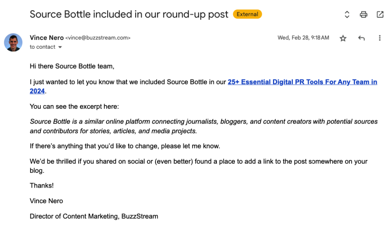This screenshot has width=391, height=231.
Task: Collapse the email thread with the expand arrows
Action: pos(347,14)
